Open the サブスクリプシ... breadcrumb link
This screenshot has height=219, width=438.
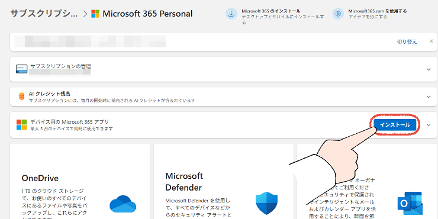click(44, 14)
